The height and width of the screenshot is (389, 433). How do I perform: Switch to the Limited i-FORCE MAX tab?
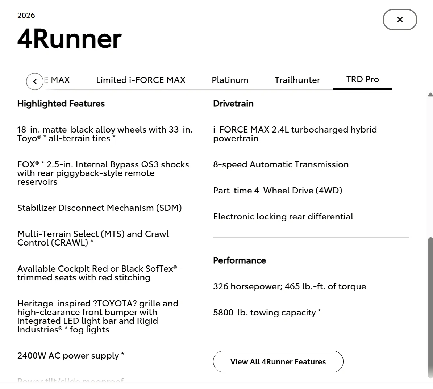point(141,80)
